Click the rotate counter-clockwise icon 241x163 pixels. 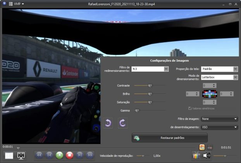point(109,123)
